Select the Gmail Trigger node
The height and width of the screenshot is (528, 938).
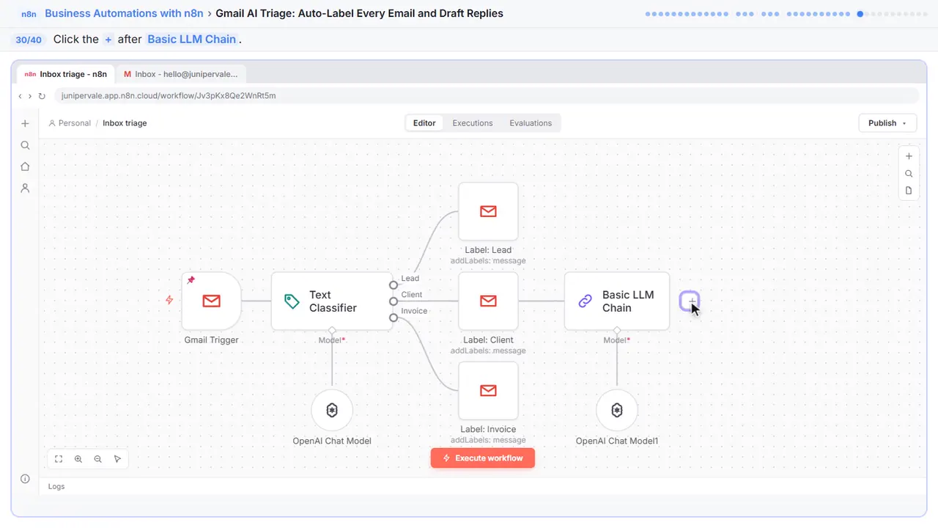[212, 301]
